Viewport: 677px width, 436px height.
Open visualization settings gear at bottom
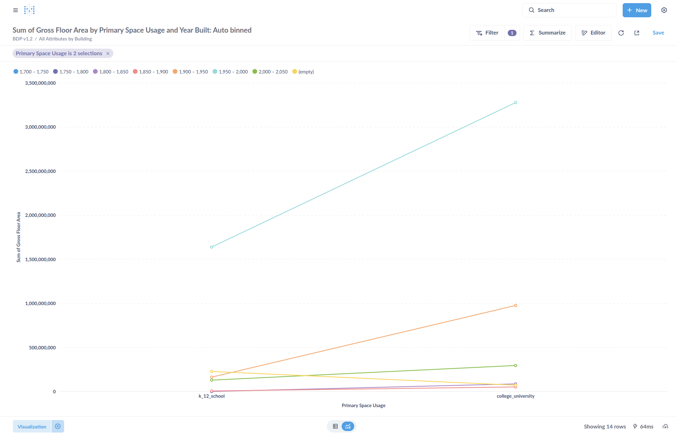58,426
